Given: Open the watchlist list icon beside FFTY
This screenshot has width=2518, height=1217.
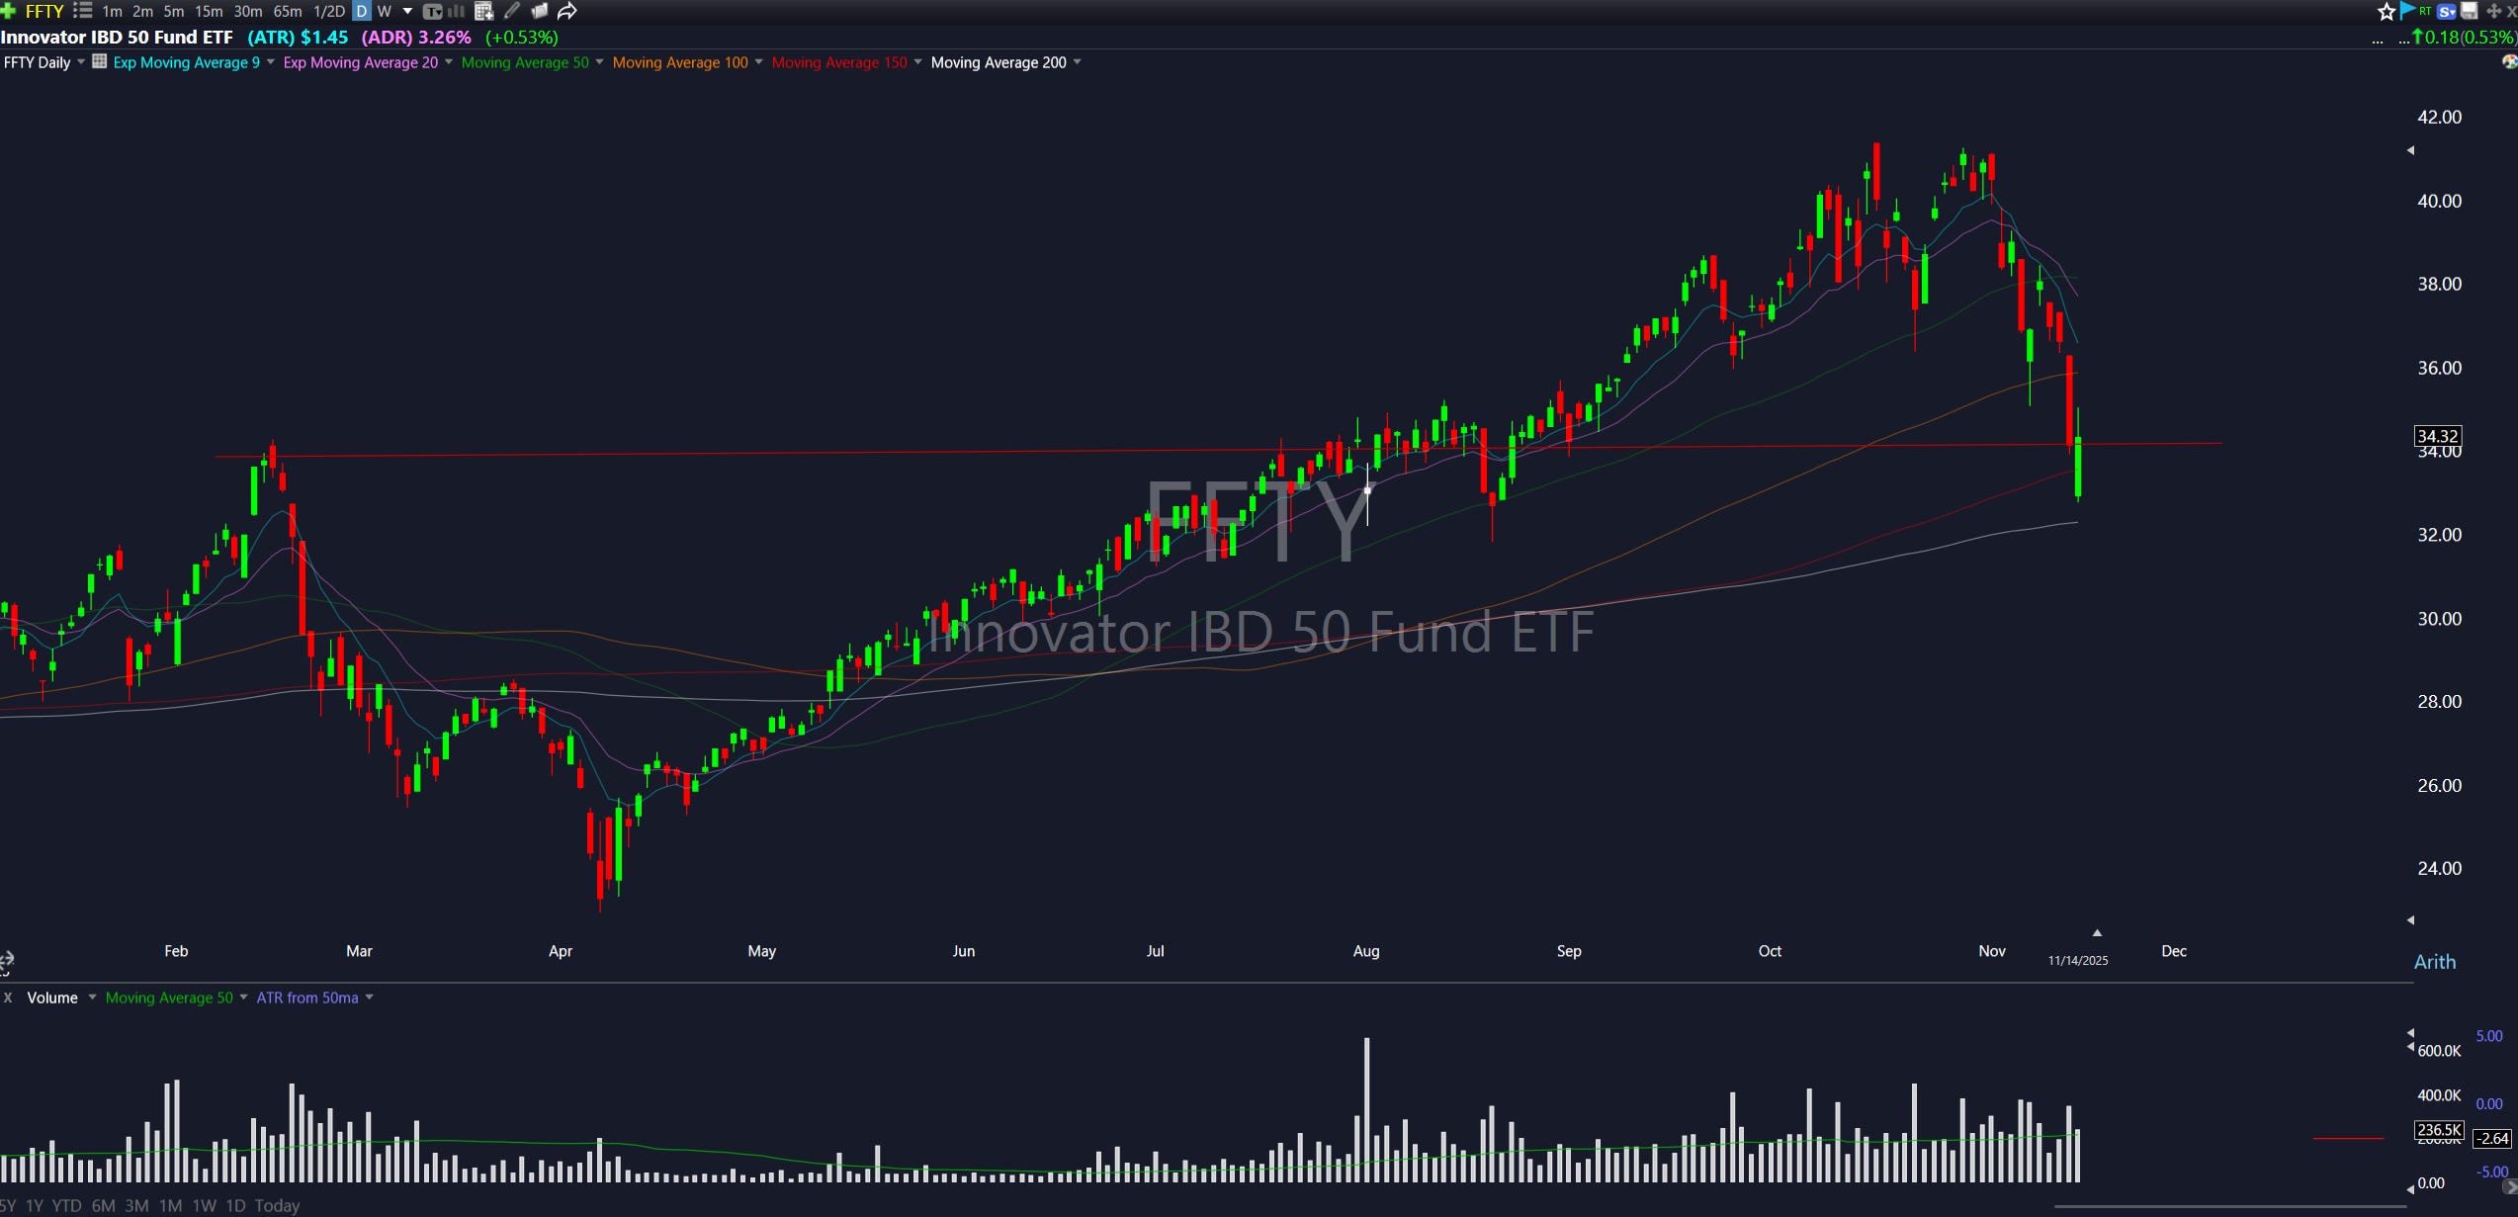Looking at the screenshot, I should [x=83, y=11].
